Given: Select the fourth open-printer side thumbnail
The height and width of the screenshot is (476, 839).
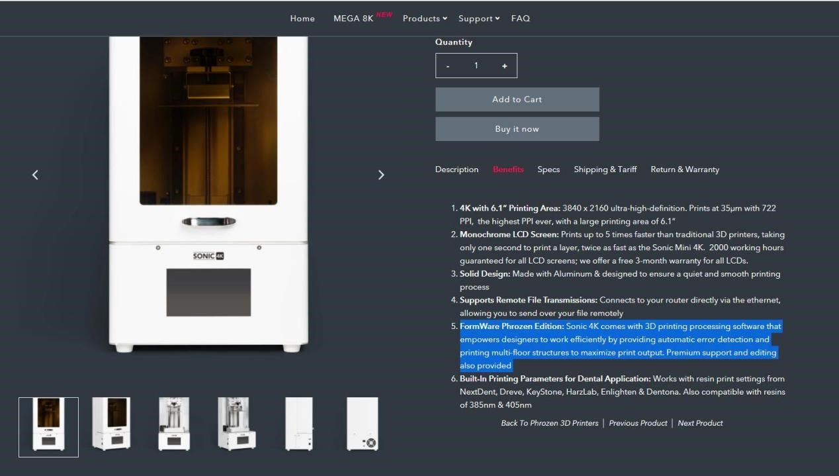Looking at the screenshot, I should (237, 424).
